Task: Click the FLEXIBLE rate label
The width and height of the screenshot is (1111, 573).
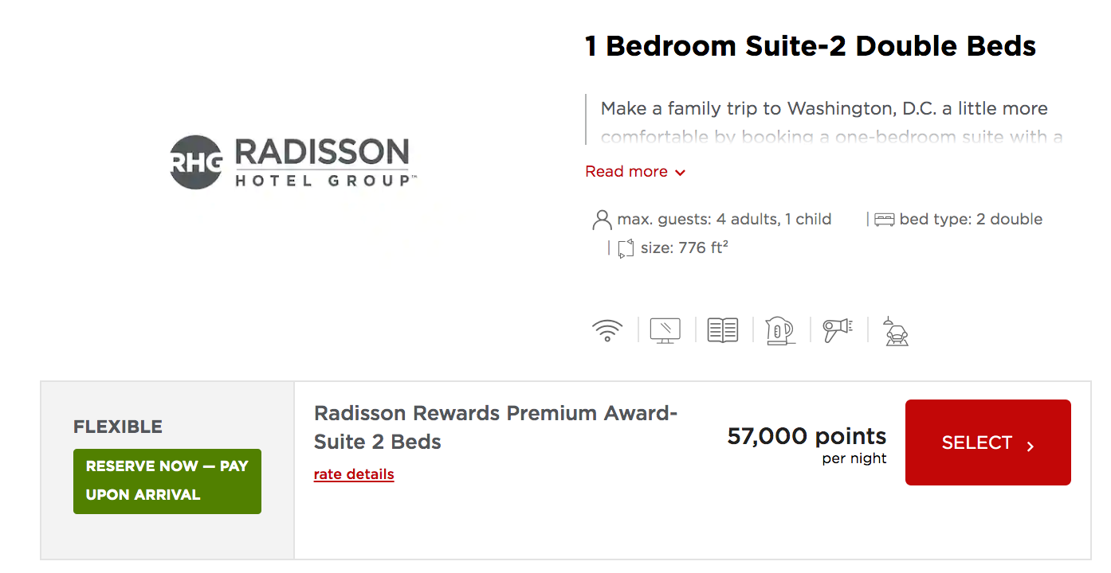Action: click(x=118, y=427)
